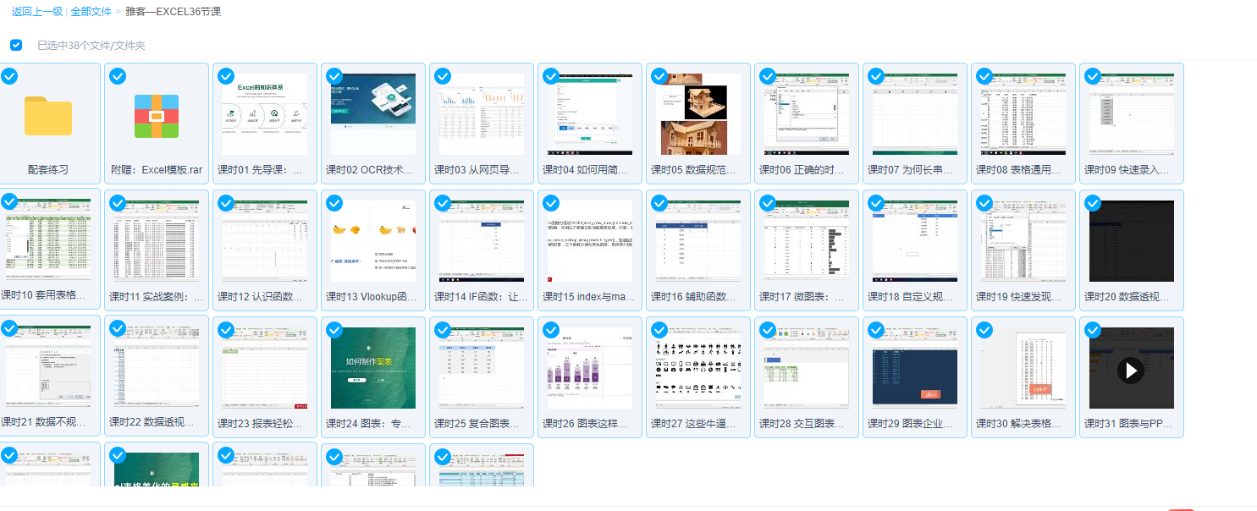Viewport: 1257px width, 511px height.
Task: Deselect 课时24 图表 checkmark
Action: [334, 330]
